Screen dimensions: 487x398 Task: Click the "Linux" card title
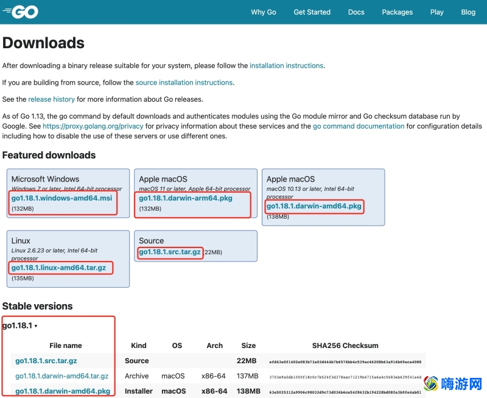coord(21,241)
